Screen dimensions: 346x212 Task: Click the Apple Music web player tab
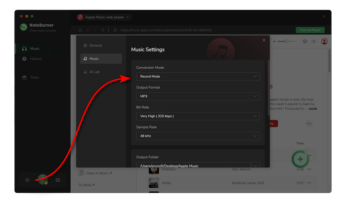(104, 17)
